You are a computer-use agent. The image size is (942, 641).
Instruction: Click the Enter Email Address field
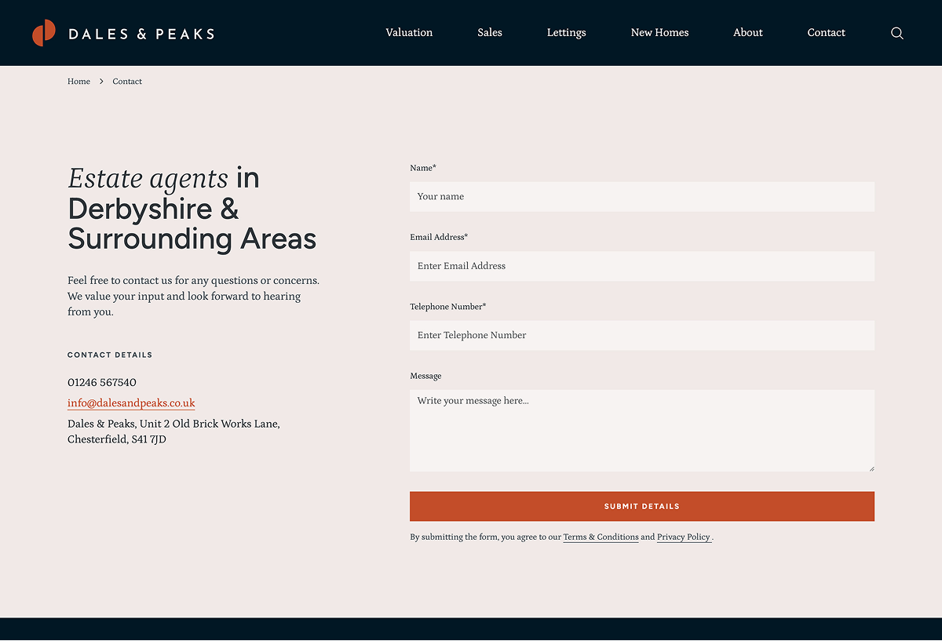(641, 266)
